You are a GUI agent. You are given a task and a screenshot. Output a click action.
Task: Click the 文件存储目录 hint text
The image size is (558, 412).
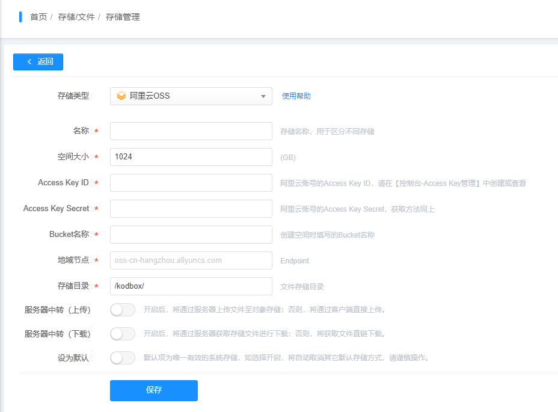pyautogui.click(x=302, y=287)
